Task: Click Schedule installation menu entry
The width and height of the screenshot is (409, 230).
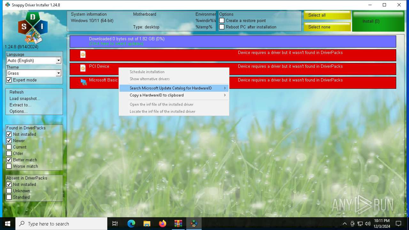Action: (174, 72)
